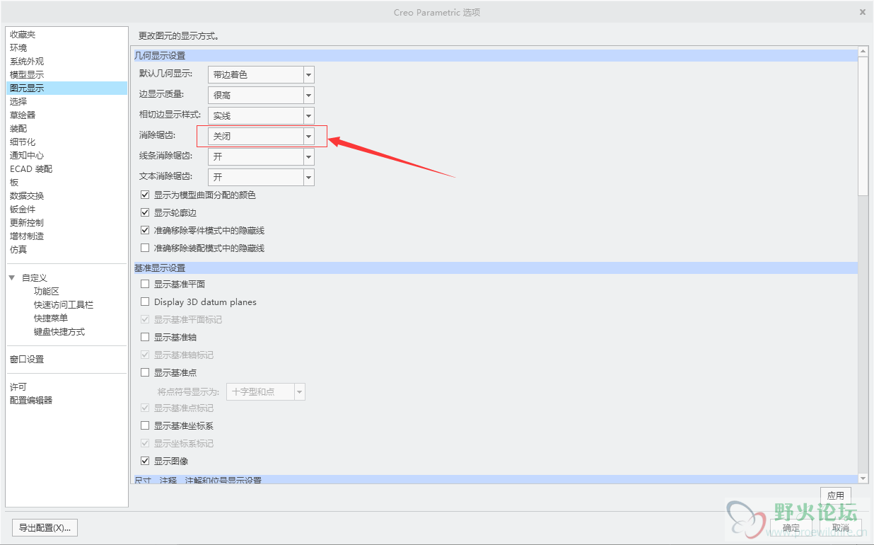Image resolution: width=874 pixels, height=545 pixels.
Task: Enable 显示基准轴 checkbox
Action: (x=145, y=338)
